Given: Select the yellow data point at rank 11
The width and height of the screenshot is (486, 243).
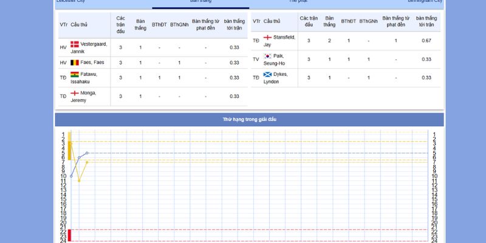Looking at the screenshot, I should [79, 180].
